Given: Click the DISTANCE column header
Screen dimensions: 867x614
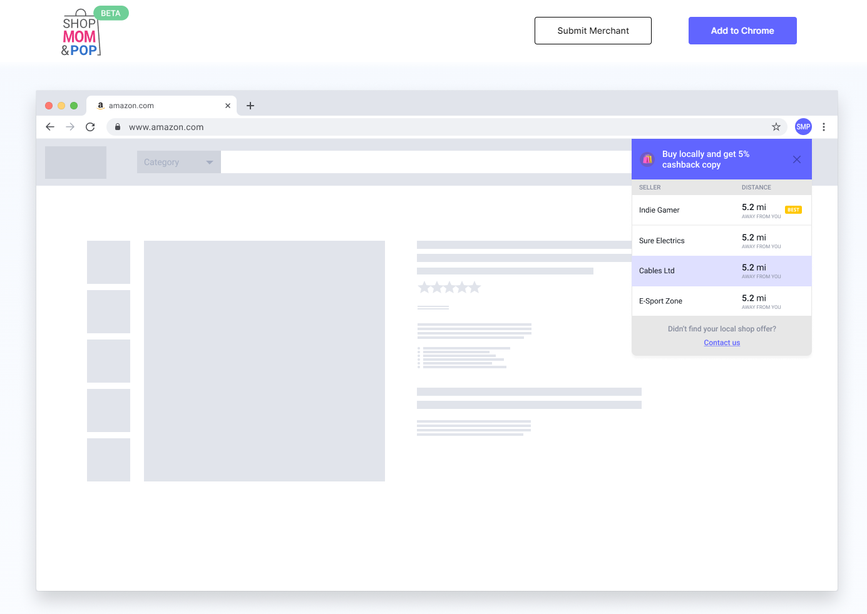Looking at the screenshot, I should pyautogui.click(x=756, y=188).
